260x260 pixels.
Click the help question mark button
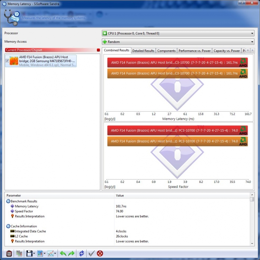tap(242, 3)
